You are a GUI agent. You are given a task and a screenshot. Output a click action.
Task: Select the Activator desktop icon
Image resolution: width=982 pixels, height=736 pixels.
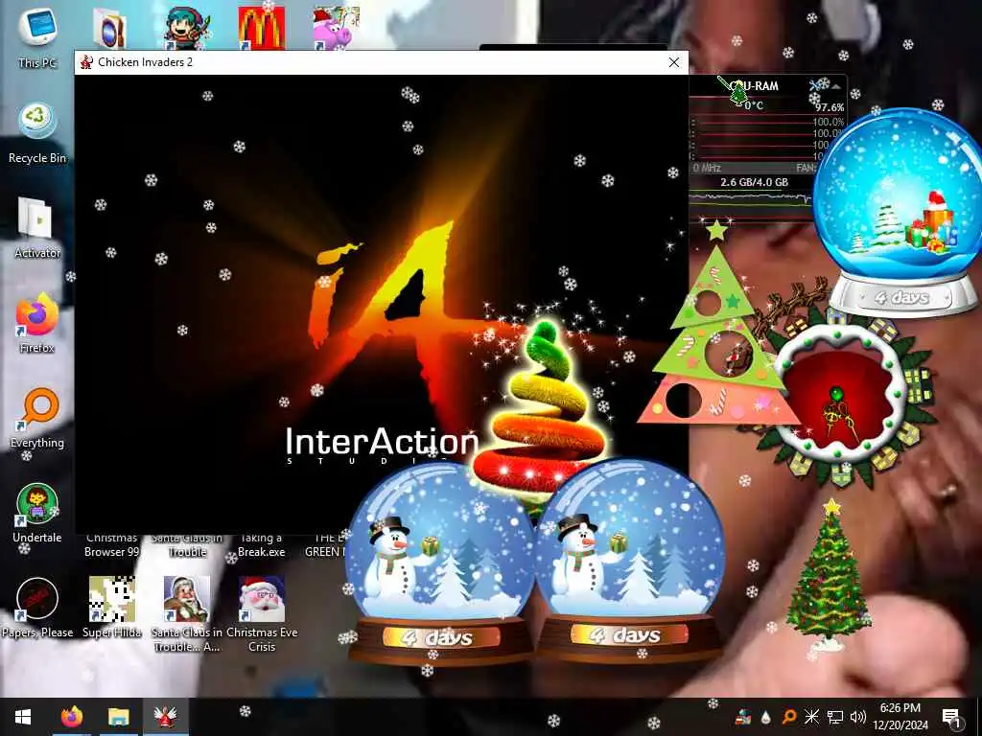click(x=37, y=228)
